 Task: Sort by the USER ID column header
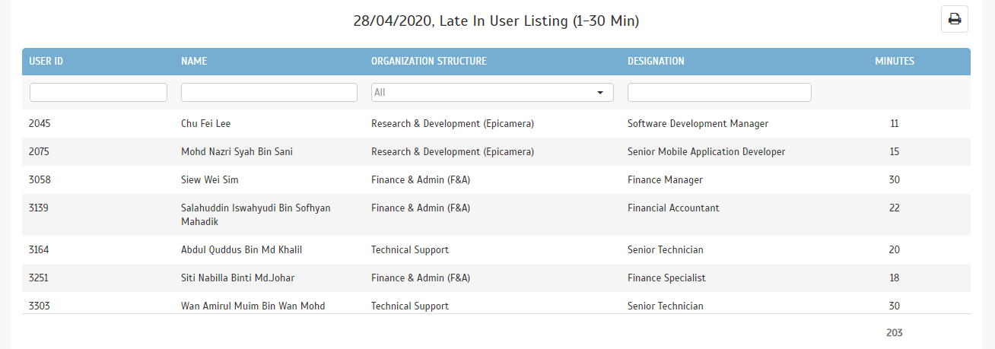click(46, 61)
